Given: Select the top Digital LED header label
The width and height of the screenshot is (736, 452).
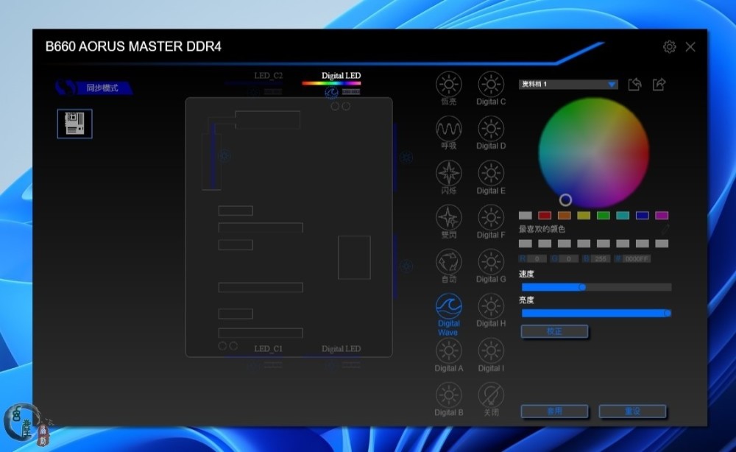Looking at the screenshot, I should (341, 76).
